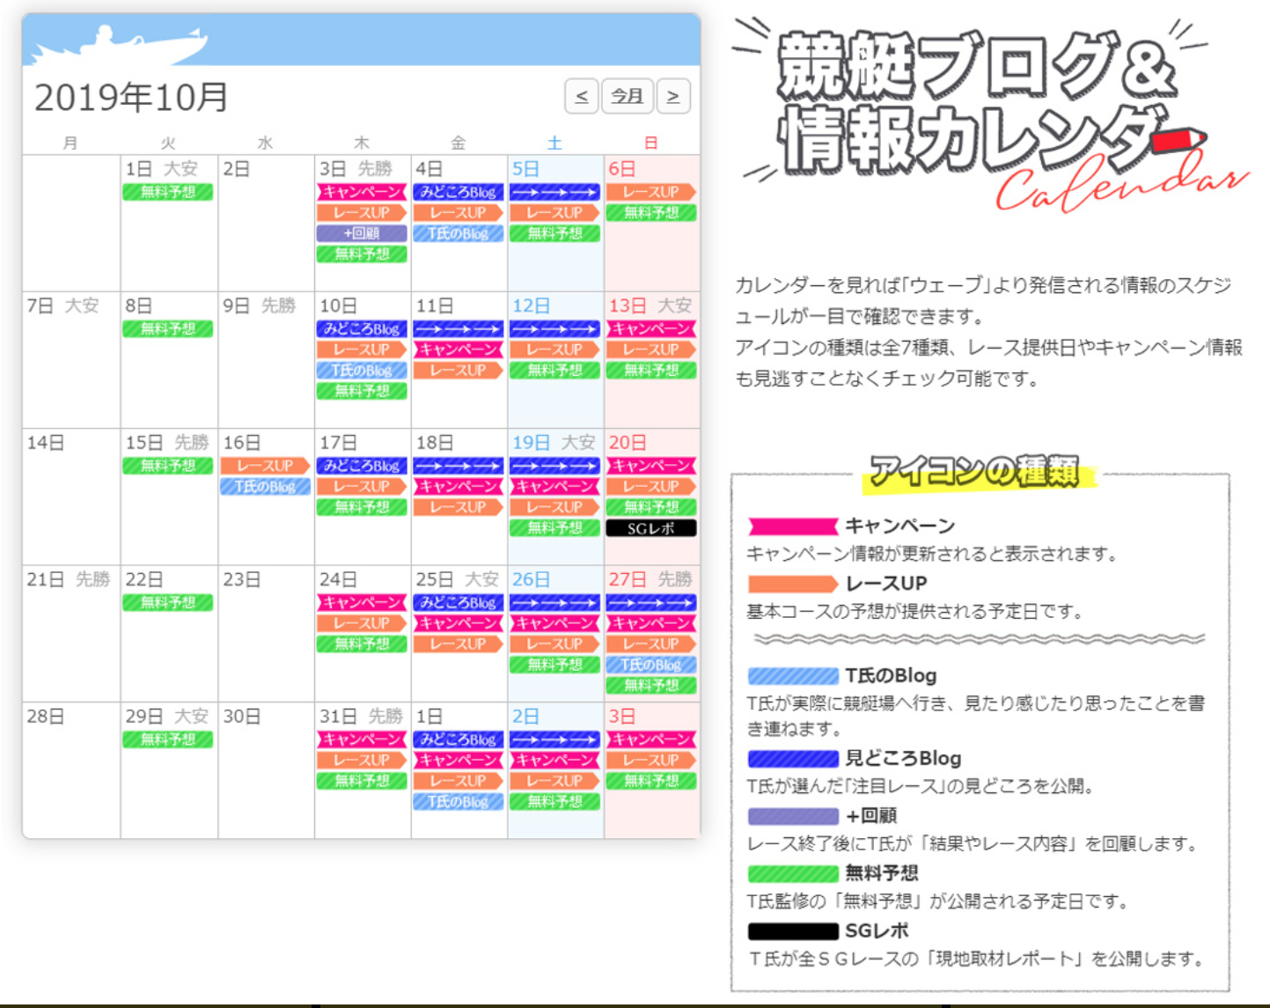Open the black SGレポ tag on the 20th
1270x1008 pixels.
(650, 528)
